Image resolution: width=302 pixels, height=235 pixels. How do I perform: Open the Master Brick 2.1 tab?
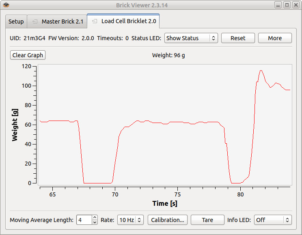tap(62, 22)
